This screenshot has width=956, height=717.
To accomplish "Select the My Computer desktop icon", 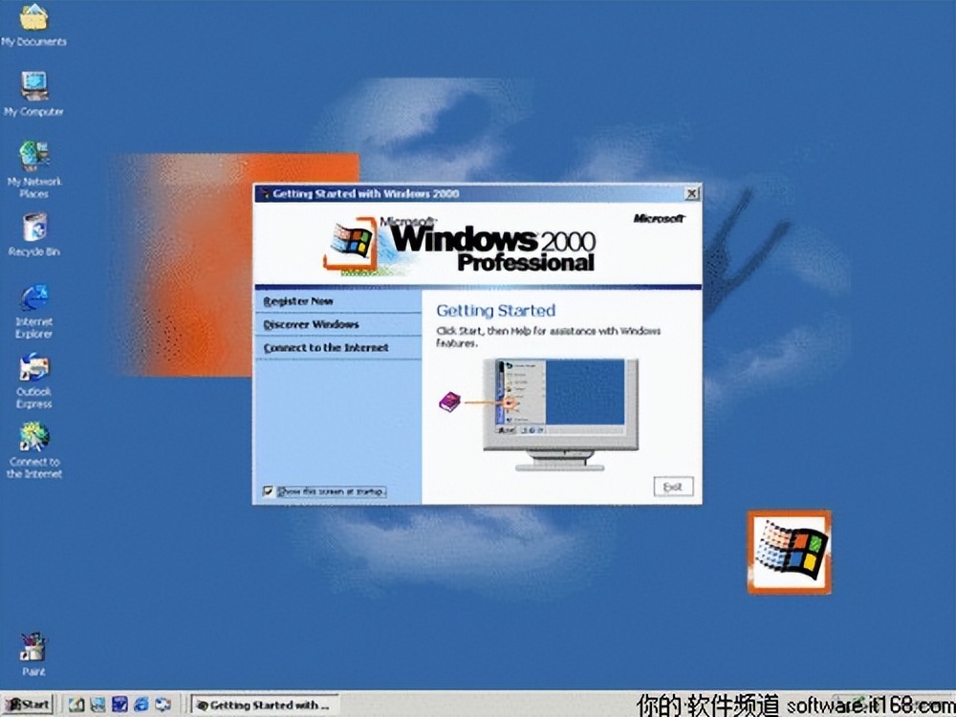I will (34, 88).
